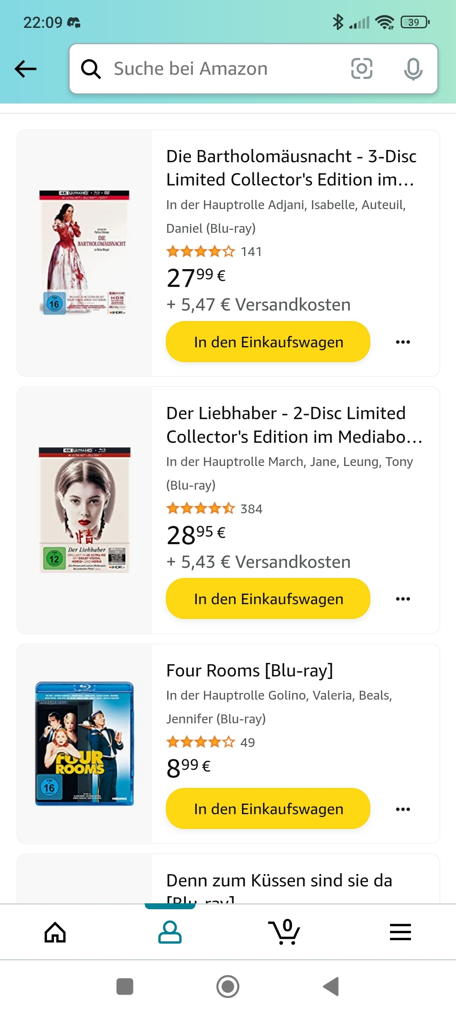Add Der Liebhaber to cart
Screen dimensions: 456x1014
268,599
